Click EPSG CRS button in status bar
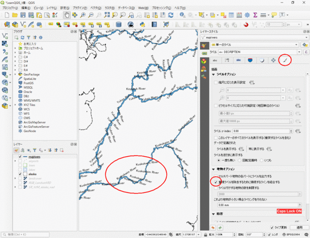The image size is (310, 238). click(x=292, y=235)
